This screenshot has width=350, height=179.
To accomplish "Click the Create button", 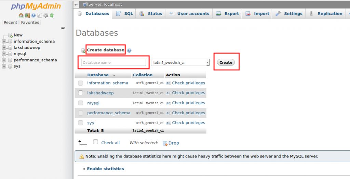I will (226, 62).
